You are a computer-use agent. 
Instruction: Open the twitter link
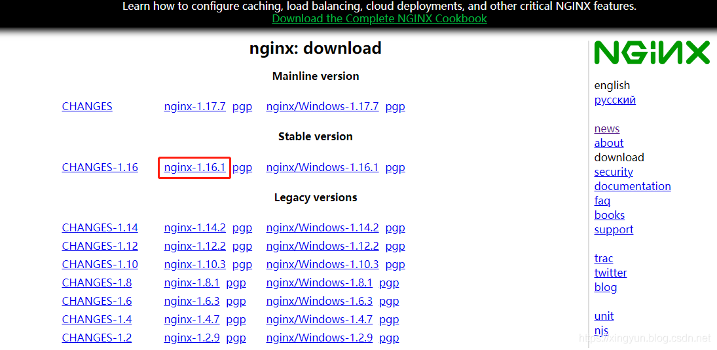click(x=610, y=273)
